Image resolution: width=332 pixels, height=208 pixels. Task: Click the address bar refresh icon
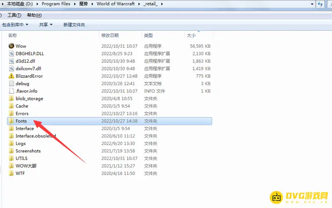click(x=320, y=4)
